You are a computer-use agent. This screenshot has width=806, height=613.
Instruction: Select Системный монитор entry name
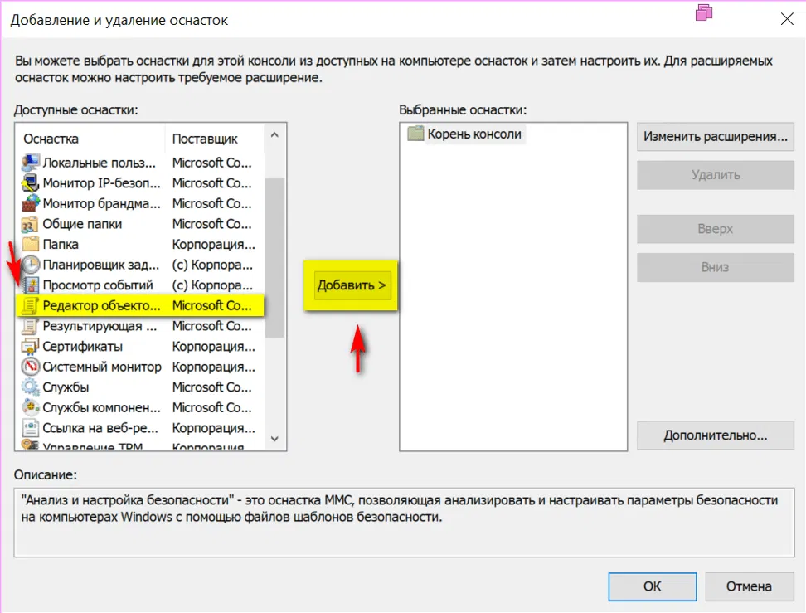102,367
